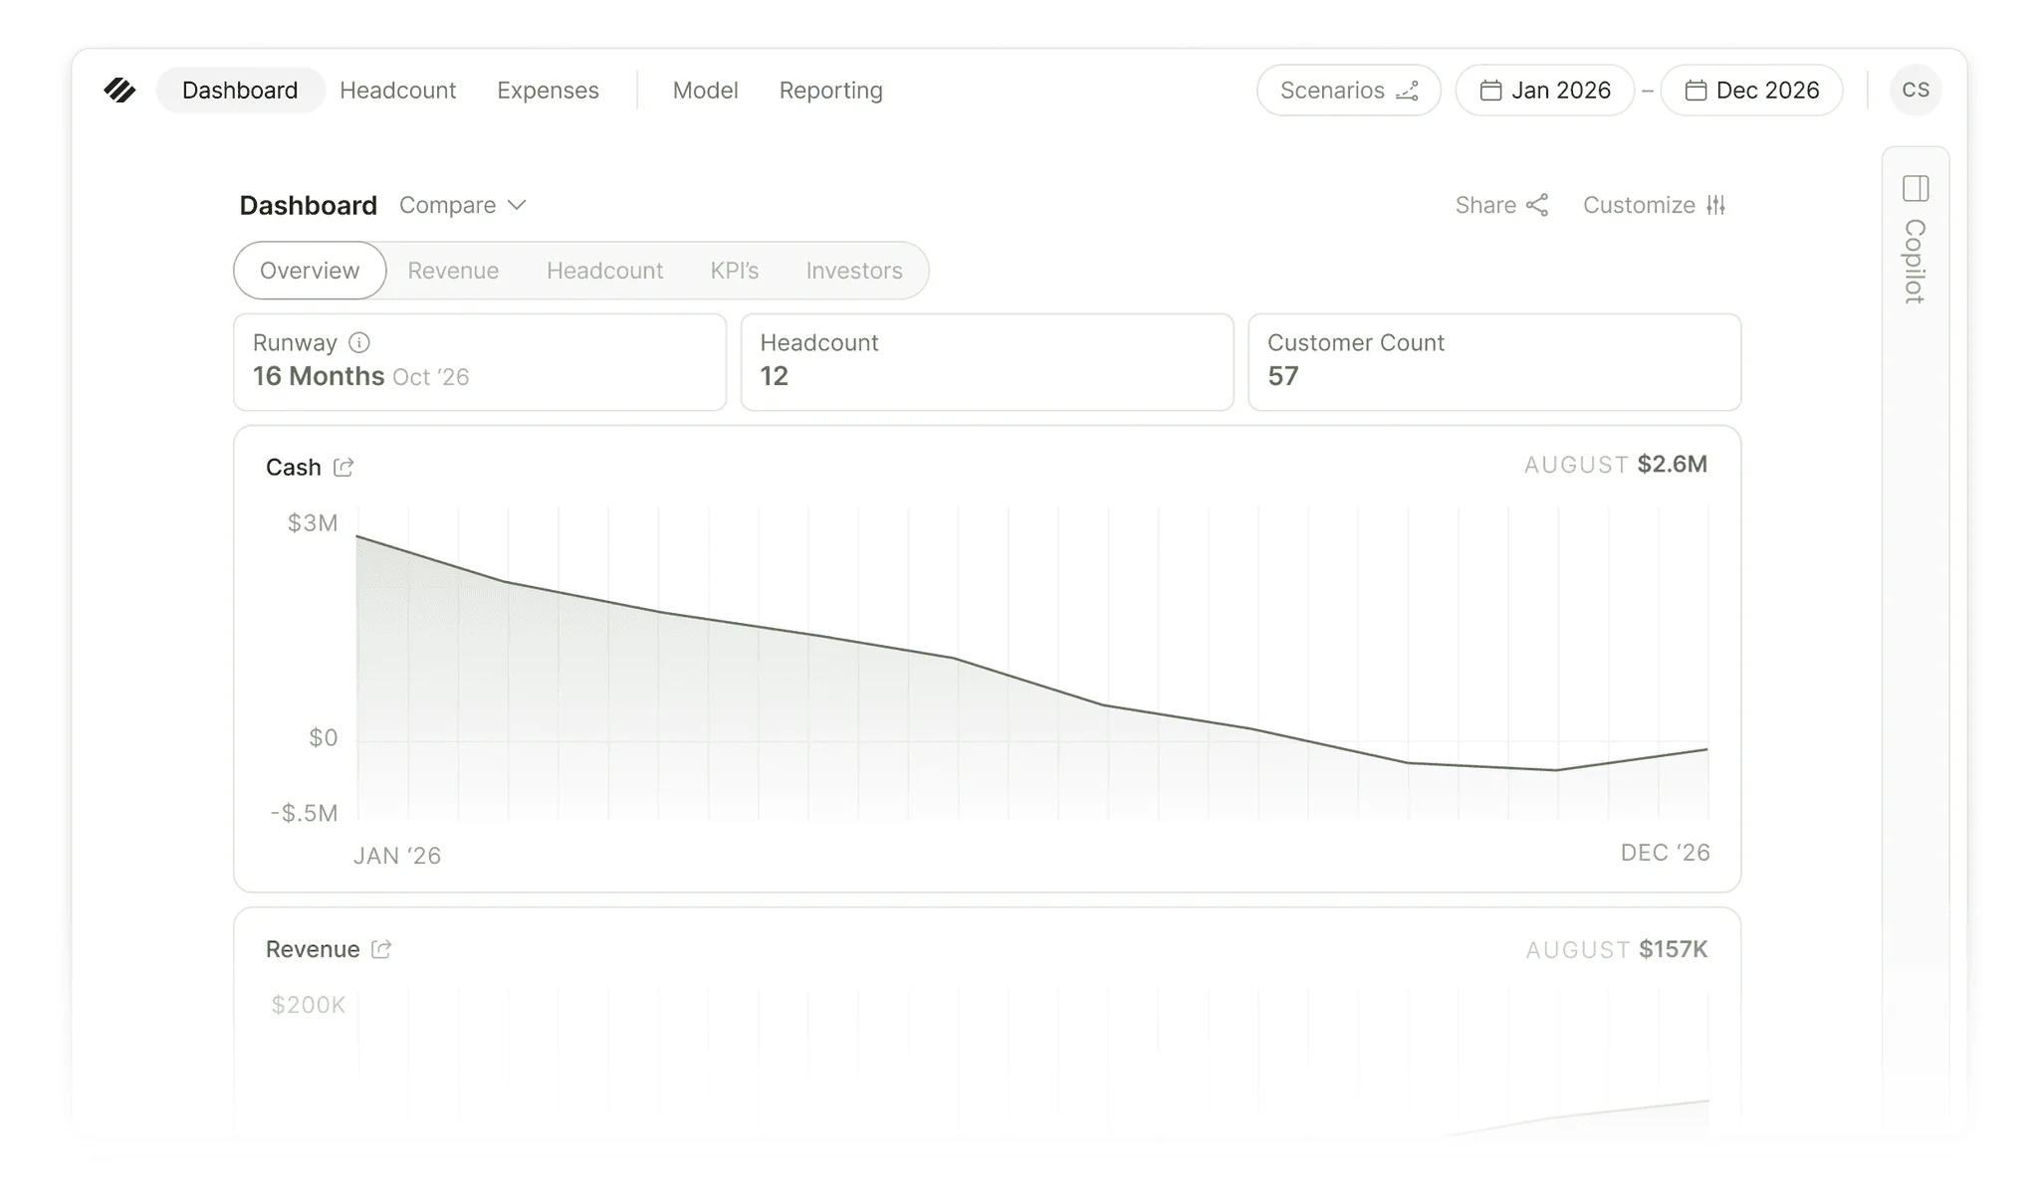Click the striped app logo icon

coord(119,91)
